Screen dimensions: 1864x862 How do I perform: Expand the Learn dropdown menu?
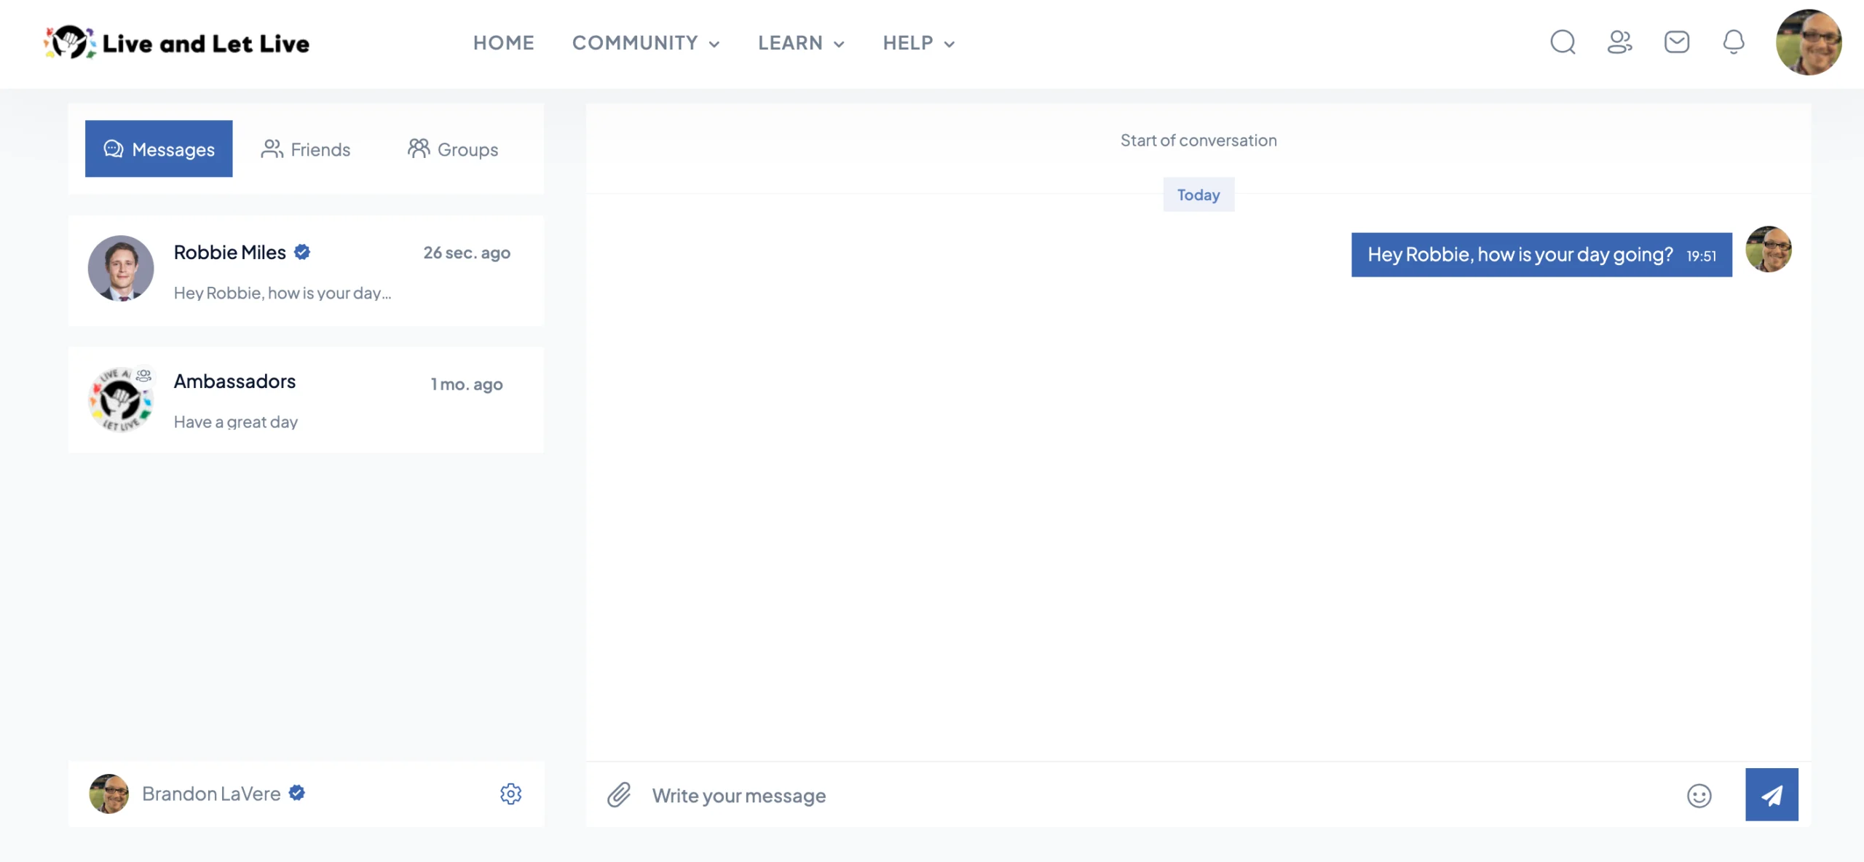[x=801, y=43]
